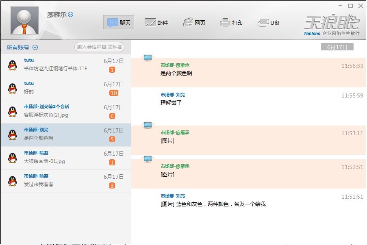
Task: Open the U盘 USB drive section
Action: 269,22
